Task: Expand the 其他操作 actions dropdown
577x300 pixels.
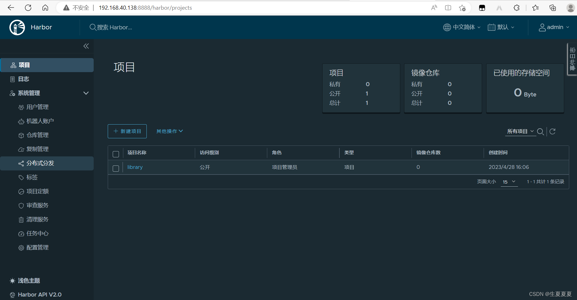Action: [x=169, y=131]
